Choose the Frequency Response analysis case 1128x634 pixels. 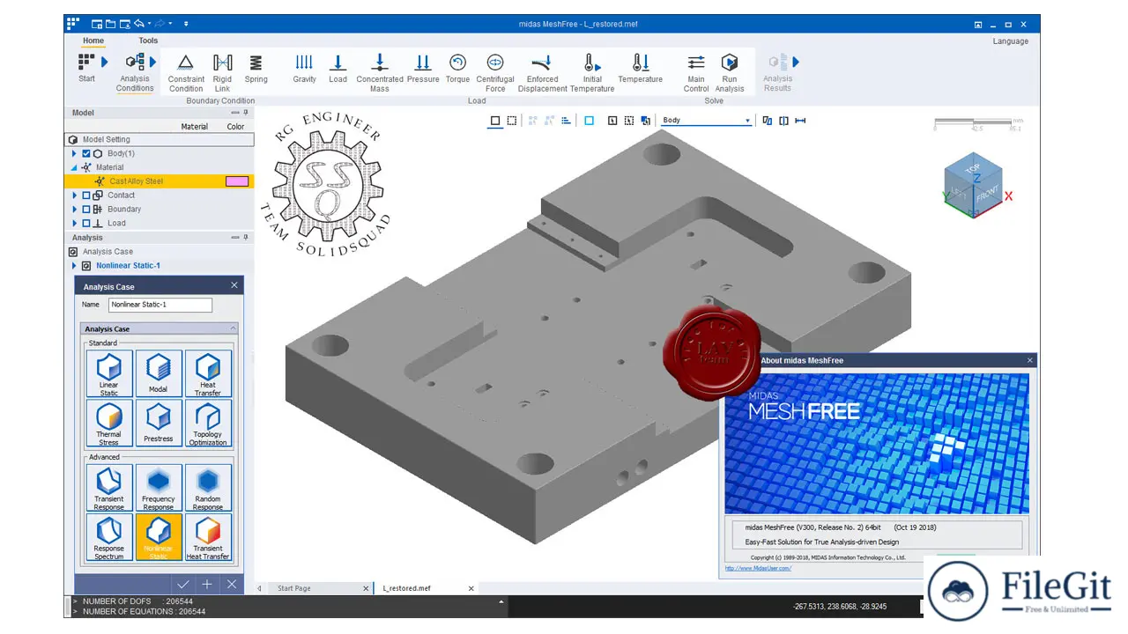coord(159,488)
